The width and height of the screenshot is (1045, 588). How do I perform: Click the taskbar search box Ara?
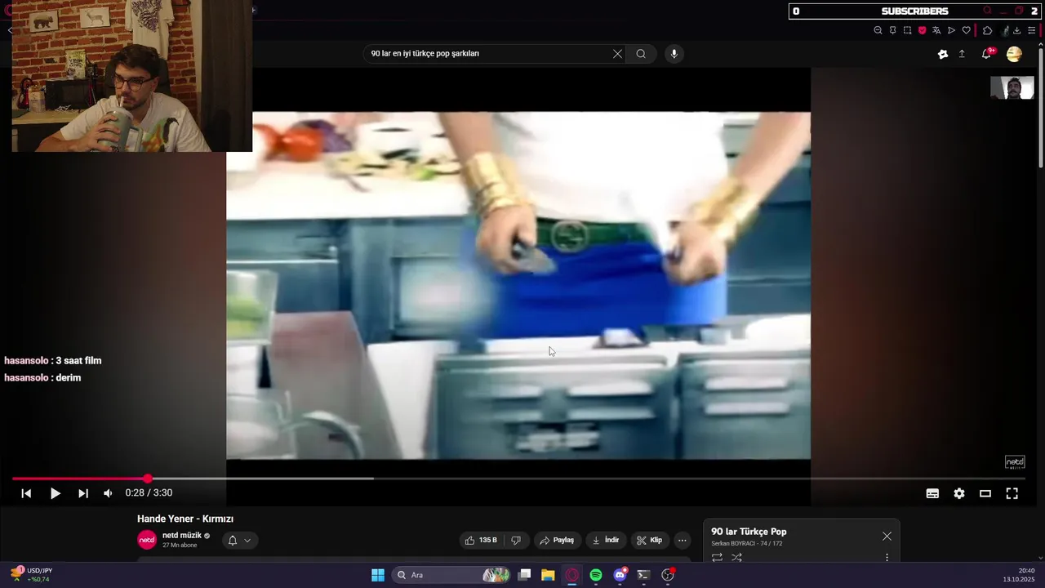451,575
